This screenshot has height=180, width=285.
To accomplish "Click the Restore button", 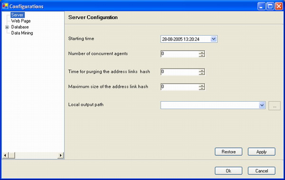I will pos(228,152).
